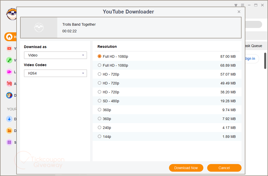268x176 pixels.
Task: Choose HD 720p 49.49 MB option
Action: coord(167,83)
